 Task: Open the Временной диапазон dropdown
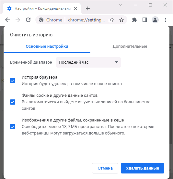point(88,62)
